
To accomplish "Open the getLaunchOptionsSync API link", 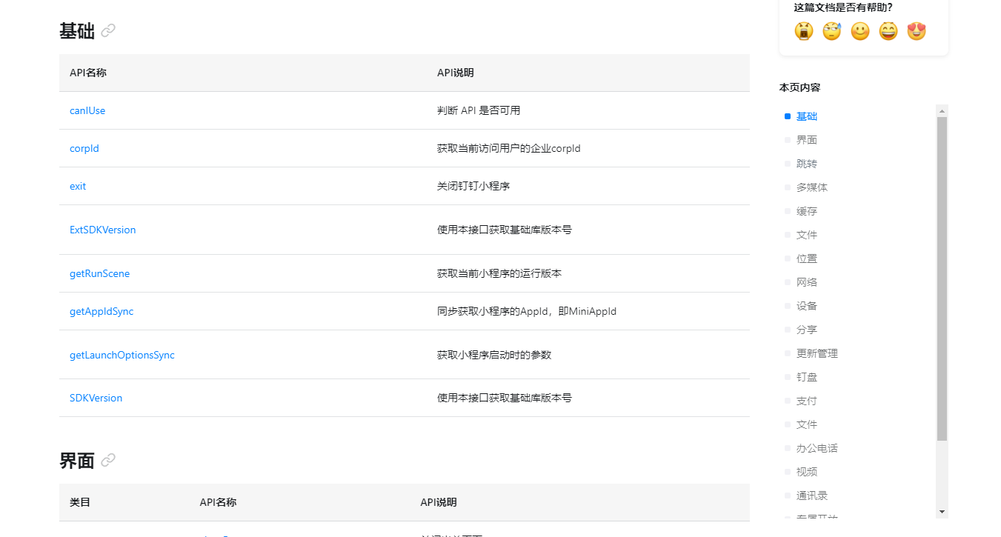I will 122,355.
